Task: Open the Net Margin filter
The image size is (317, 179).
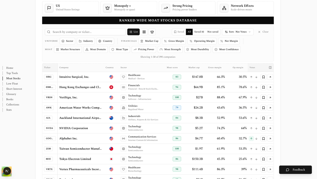Action: [229, 41]
